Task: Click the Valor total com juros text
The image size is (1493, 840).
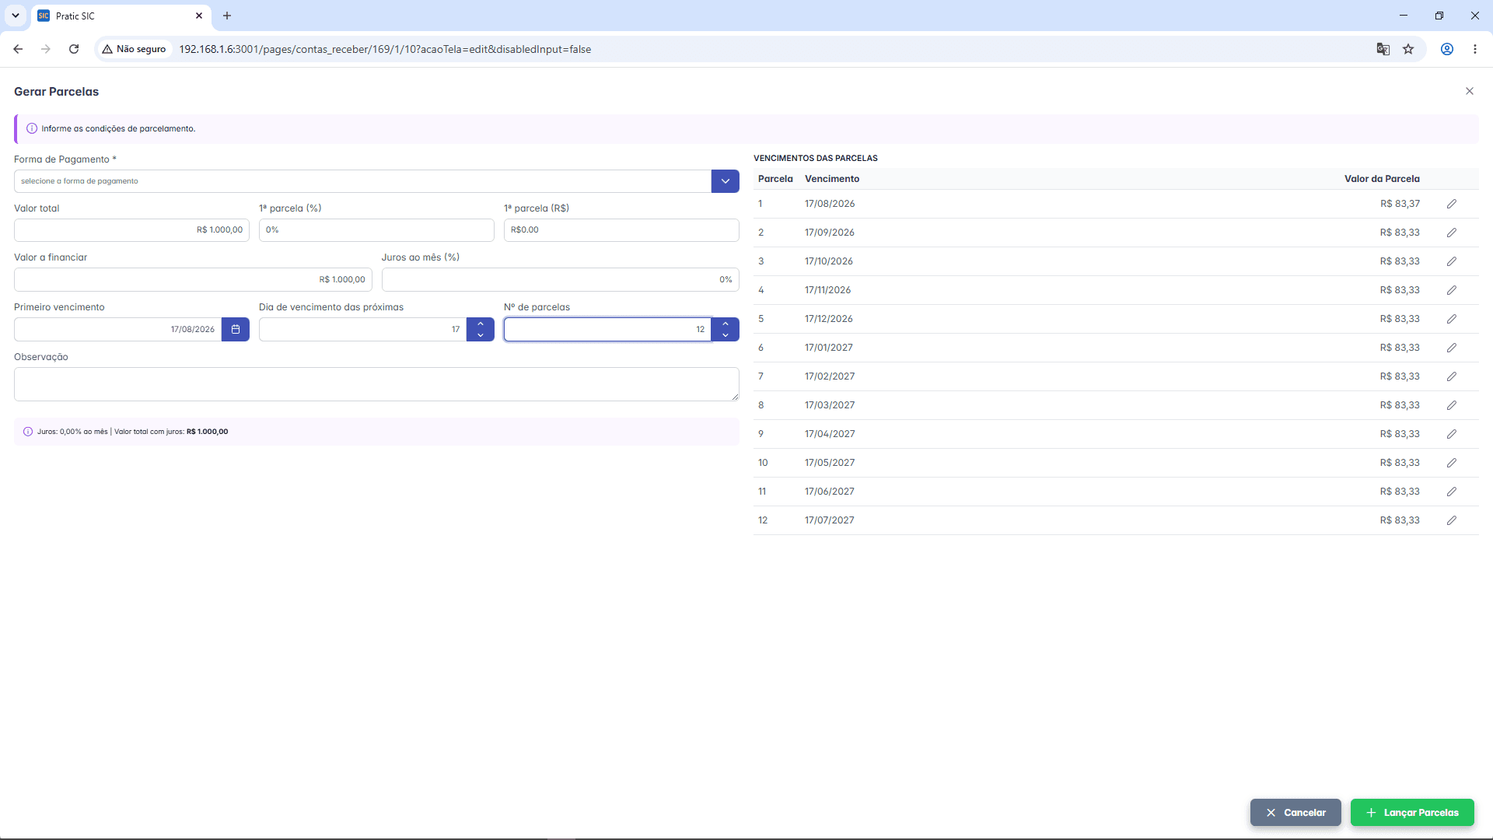Action: (x=171, y=432)
